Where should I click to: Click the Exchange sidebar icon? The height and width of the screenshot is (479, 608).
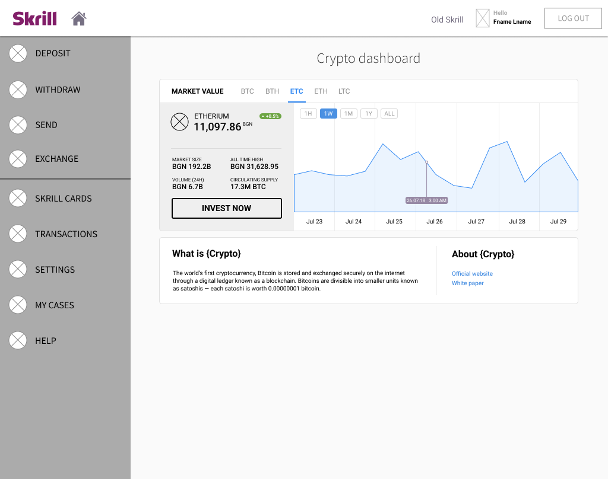click(x=18, y=159)
